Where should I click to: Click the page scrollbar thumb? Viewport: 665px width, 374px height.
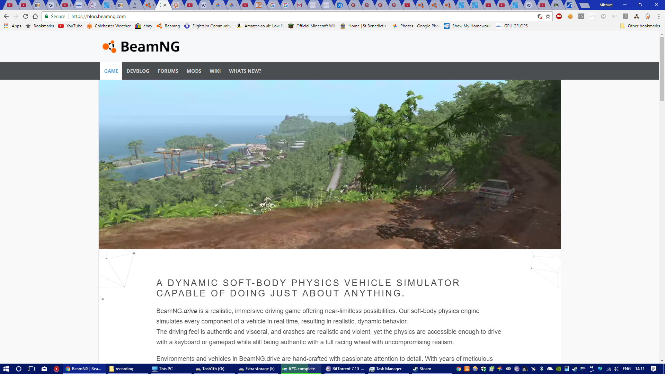pos(662,69)
